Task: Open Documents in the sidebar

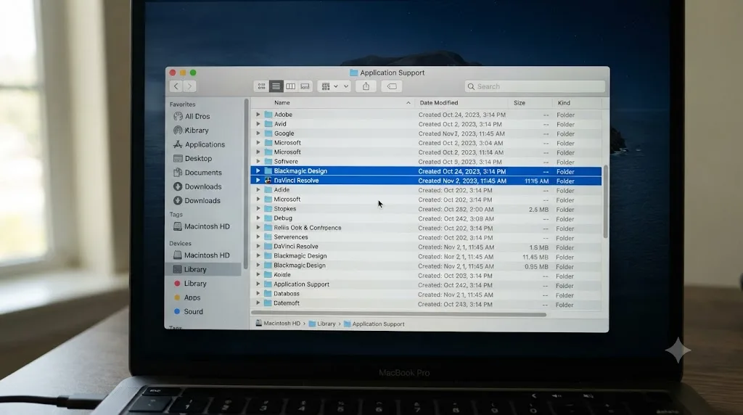Action: click(197, 173)
